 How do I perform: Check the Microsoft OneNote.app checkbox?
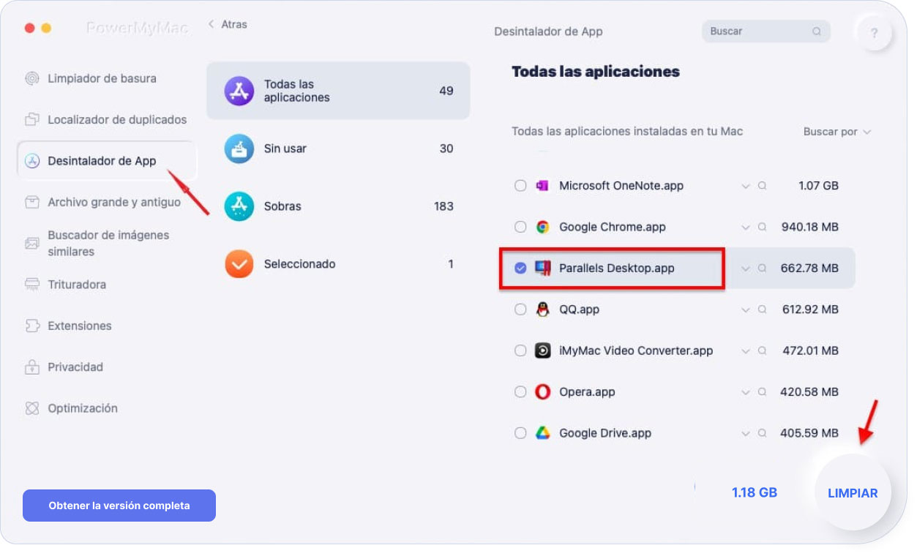click(x=520, y=186)
